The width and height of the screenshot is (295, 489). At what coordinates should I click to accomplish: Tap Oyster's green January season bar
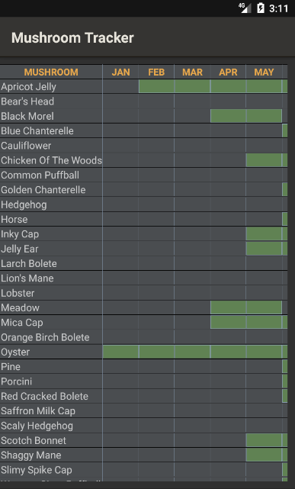120,352
